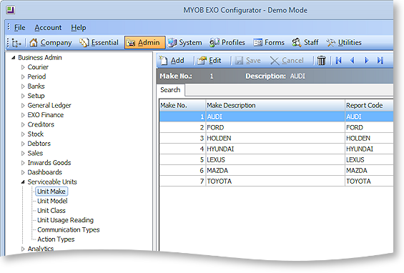Go to the previous record

click(353, 61)
